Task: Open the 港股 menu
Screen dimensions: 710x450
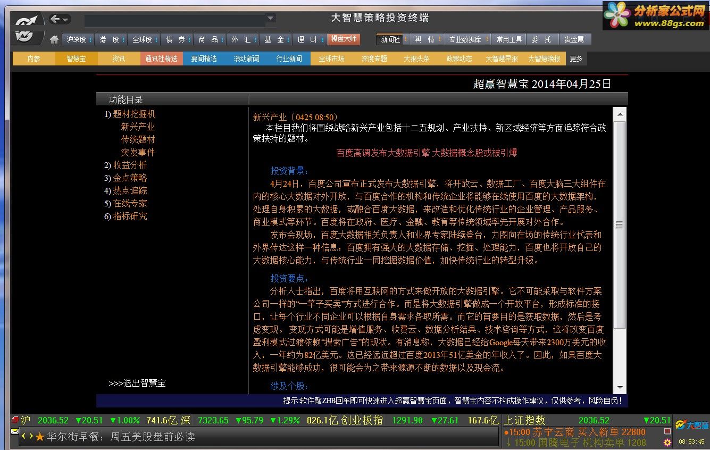Action: pyautogui.click(x=111, y=39)
